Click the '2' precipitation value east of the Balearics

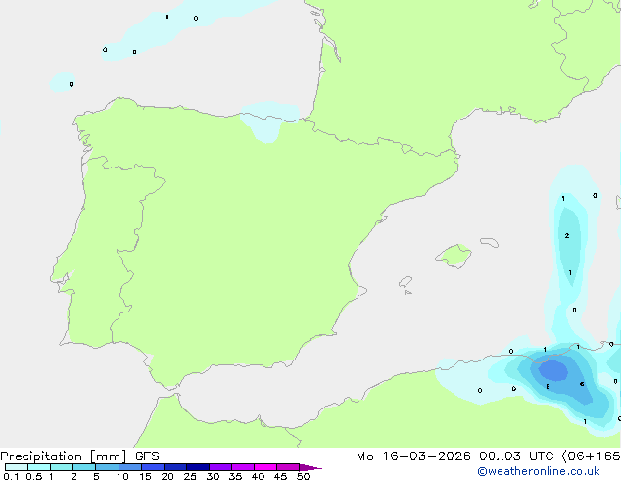click(567, 236)
